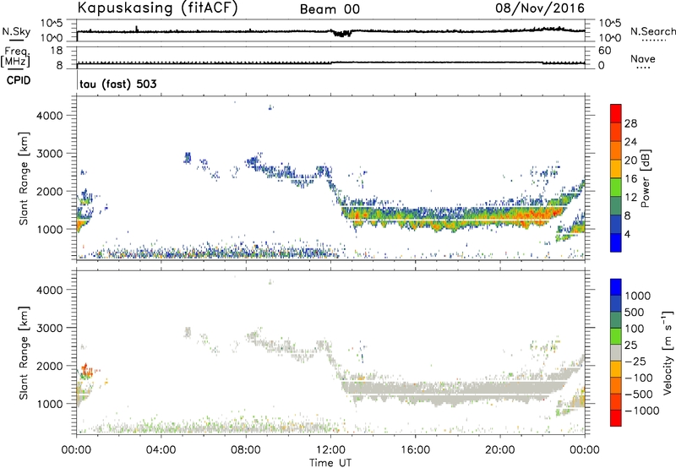
Task: Click the date '08/Nov/2016'
Action: pyautogui.click(x=540, y=8)
